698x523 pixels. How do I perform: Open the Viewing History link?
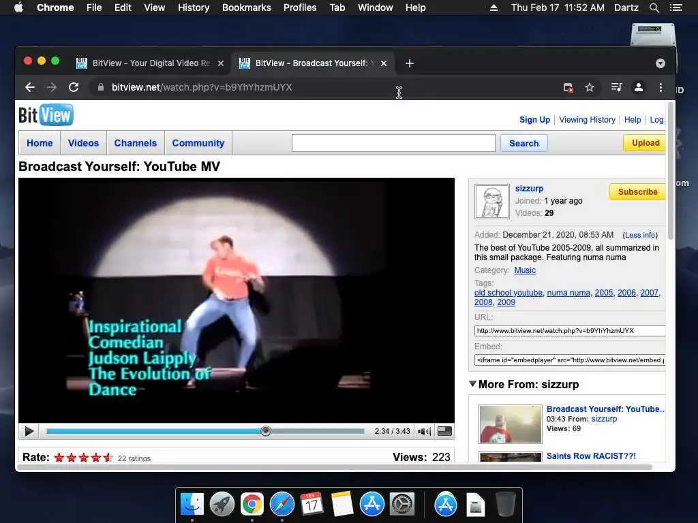tap(587, 120)
